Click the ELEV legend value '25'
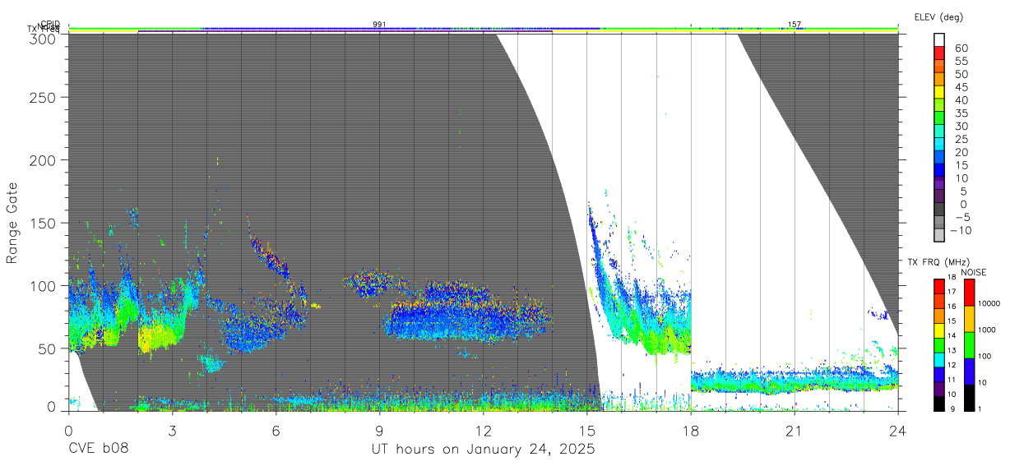Screen dimensions: 1010x466 961,139
